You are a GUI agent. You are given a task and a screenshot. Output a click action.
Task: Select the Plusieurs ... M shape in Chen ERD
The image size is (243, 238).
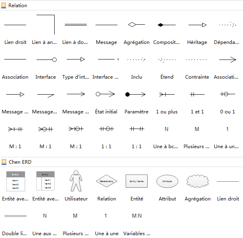point(75,216)
